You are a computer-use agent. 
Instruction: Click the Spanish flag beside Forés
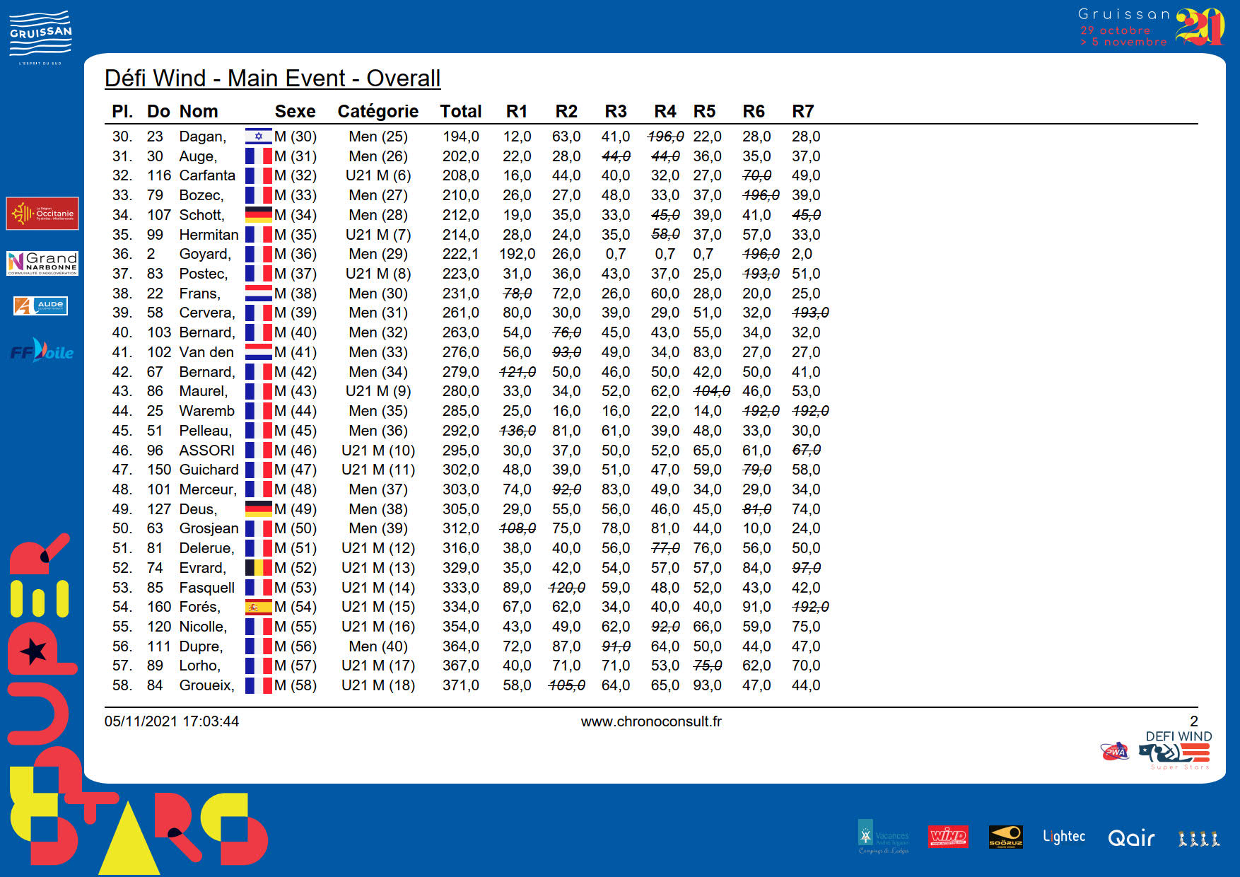(x=258, y=607)
